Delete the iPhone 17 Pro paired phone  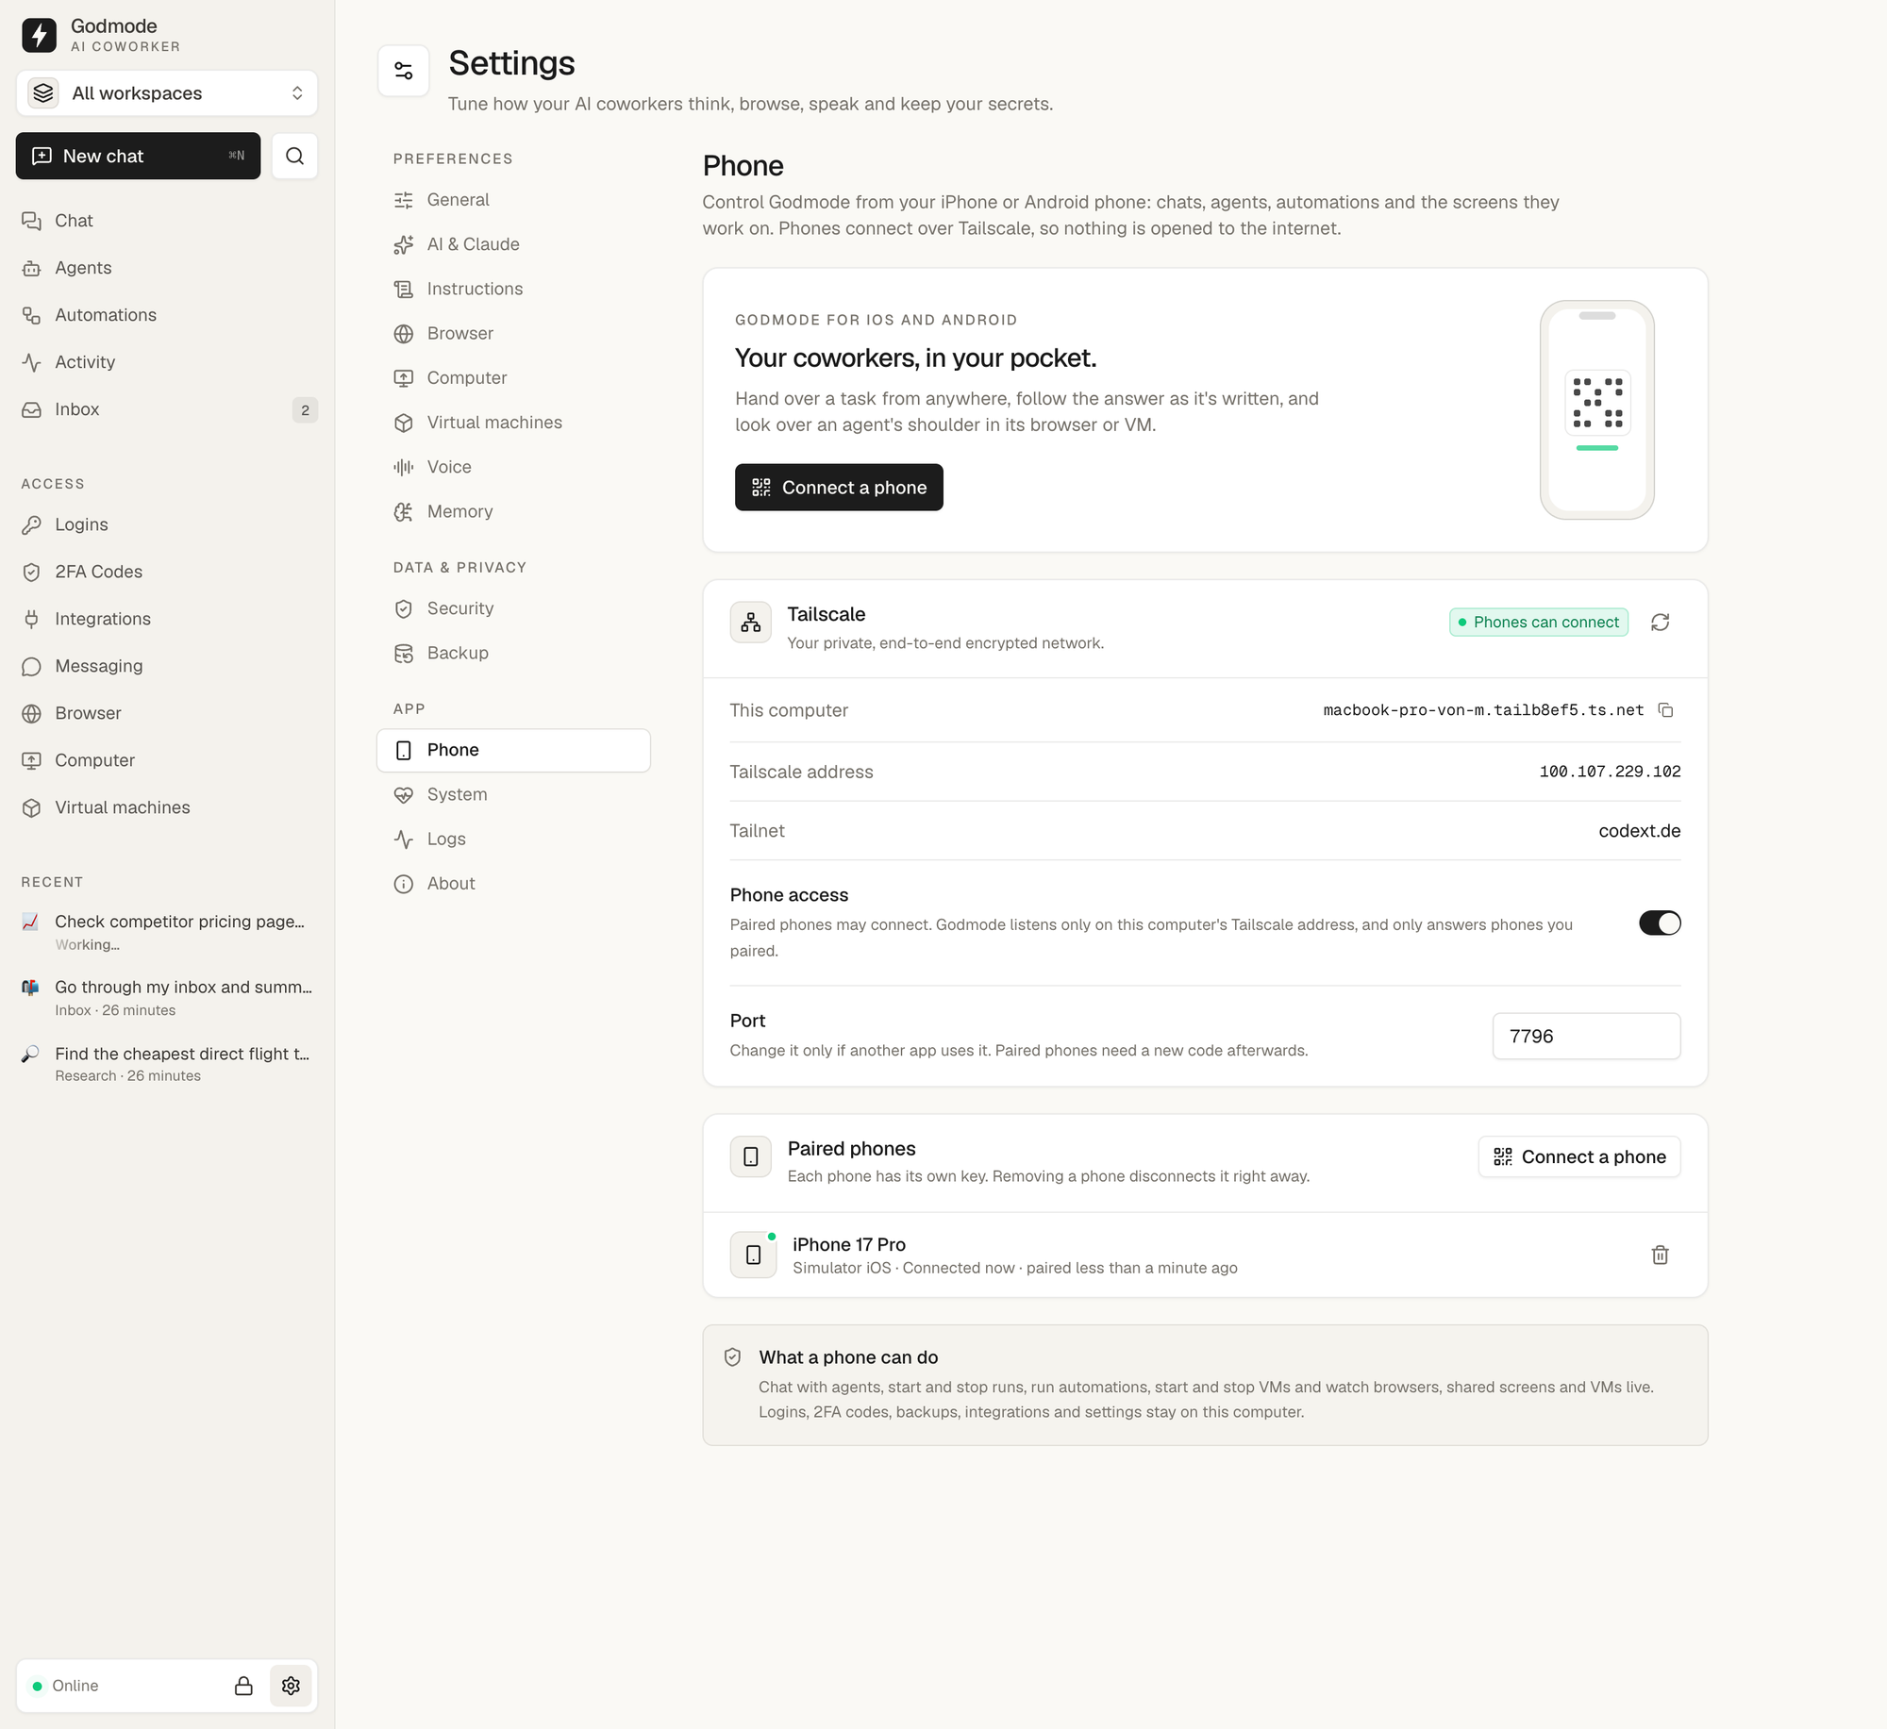pyautogui.click(x=1660, y=1255)
